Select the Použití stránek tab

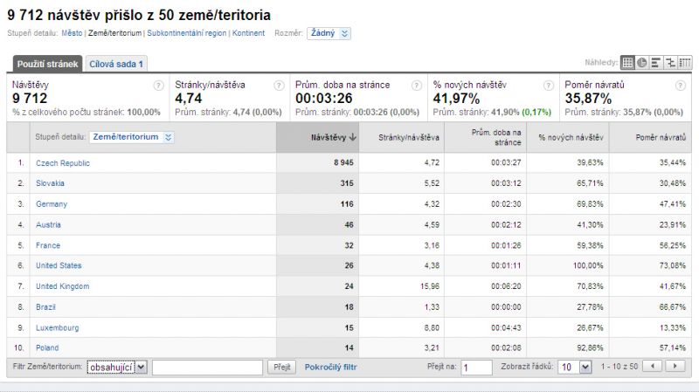pyautogui.click(x=48, y=64)
